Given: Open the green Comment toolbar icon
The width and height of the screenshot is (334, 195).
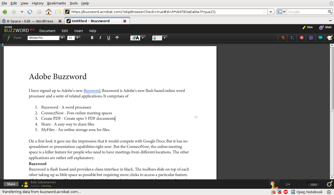Looking at the screenshot, I should [320, 38].
